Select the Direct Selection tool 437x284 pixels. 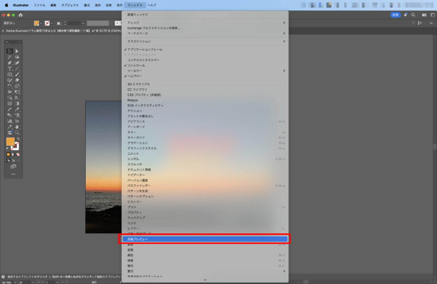coord(17,51)
